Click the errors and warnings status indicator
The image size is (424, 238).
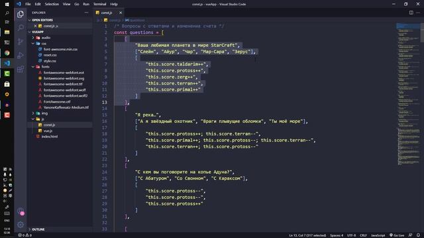[25, 235]
